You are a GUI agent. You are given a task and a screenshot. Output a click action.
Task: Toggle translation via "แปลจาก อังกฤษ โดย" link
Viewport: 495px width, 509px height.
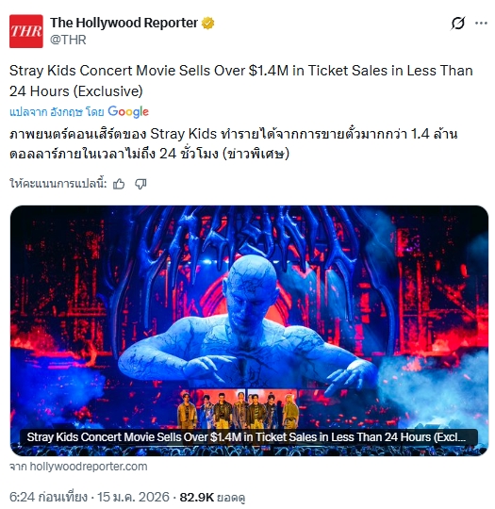(x=57, y=112)
